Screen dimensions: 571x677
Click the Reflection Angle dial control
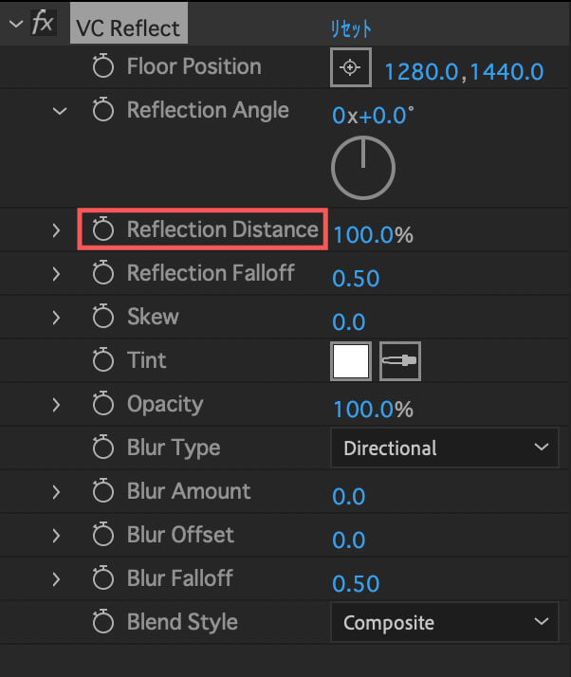[x=363, y=168]
